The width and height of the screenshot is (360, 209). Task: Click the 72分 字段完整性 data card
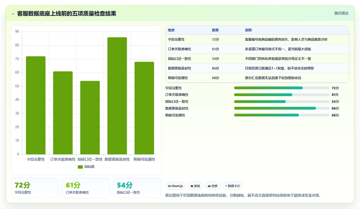pos(35,188)
